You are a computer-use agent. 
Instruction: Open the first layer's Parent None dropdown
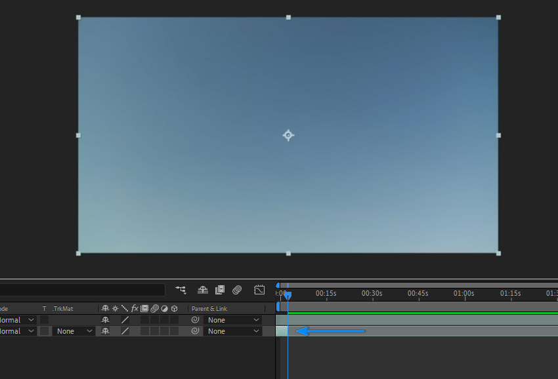[233, 320]
